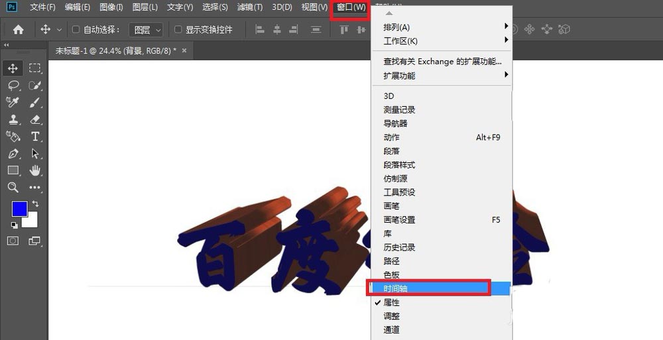Reset to default black and white colors

pos(15,225)
